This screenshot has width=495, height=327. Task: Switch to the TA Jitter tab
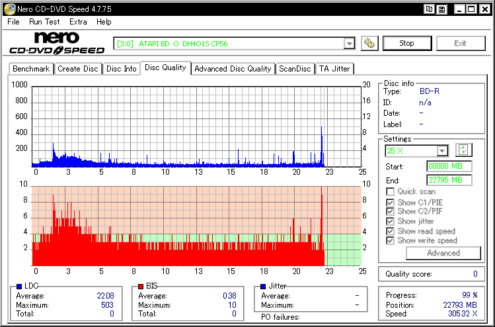[x=334, y=69]
